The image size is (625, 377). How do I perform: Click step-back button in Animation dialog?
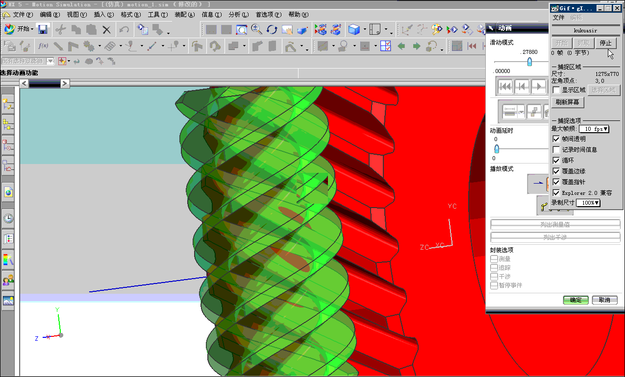(x=522, y=87)
